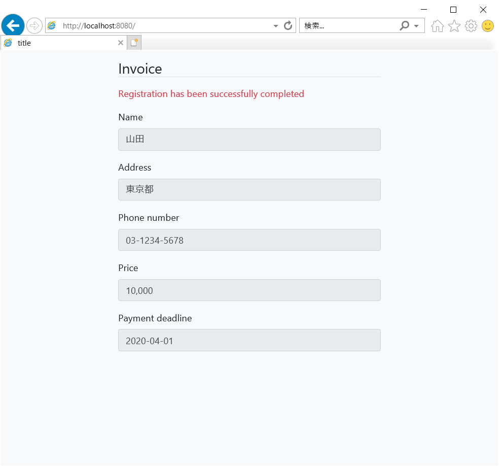Viewport: 503px width, 466px height.
Task: Click the 'Price' label
Action: coord(128,268)
